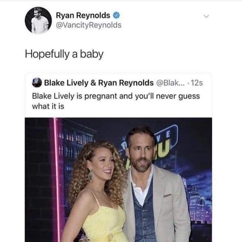This screenshot has width=242, height=242.
Task: Click the blue verified badge
Action: click(116, 15)
